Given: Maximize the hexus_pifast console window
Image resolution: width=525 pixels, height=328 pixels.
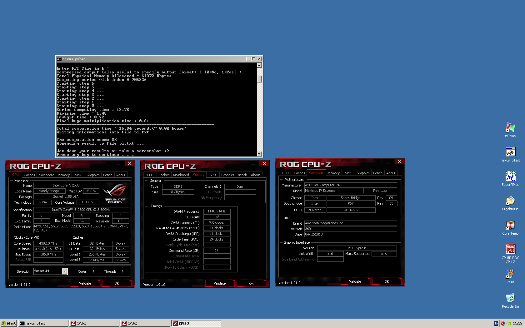Looking at the screenshot, I should [x=254, y=59].
